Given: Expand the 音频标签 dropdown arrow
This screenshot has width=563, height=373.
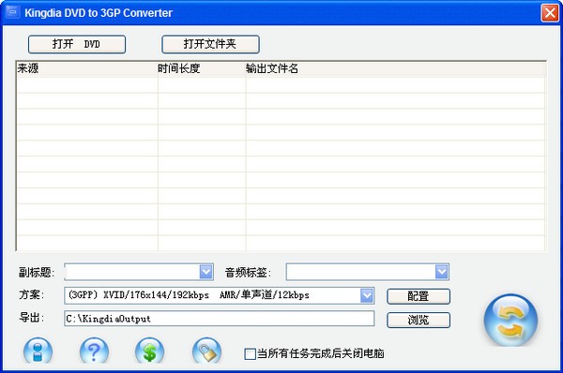Looking at the screenshot, I should [442, 272].
